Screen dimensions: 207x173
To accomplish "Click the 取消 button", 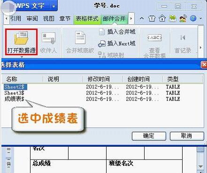I will point(187,136).
